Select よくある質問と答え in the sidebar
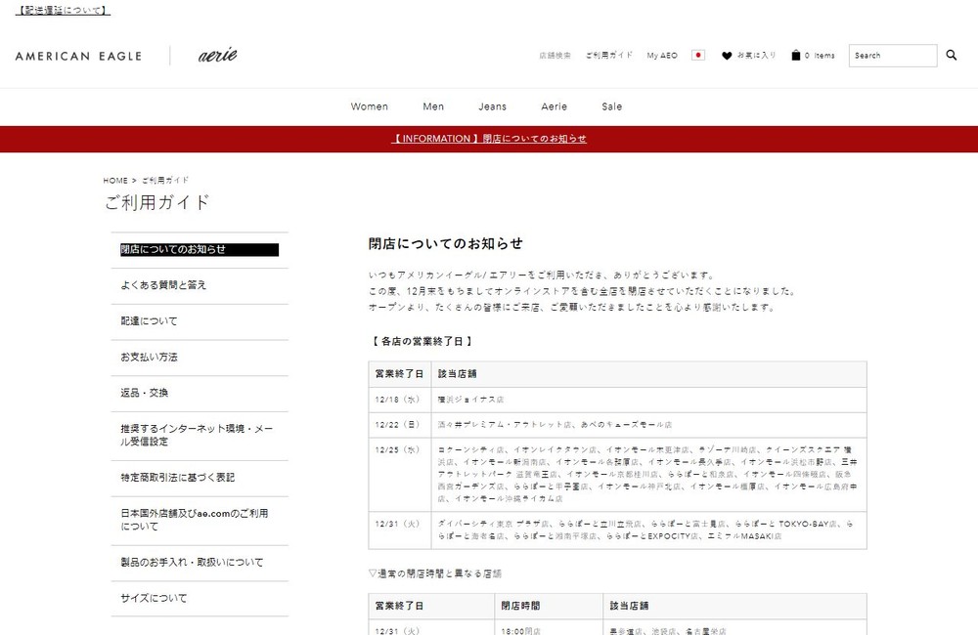 [x=163, y=285]
